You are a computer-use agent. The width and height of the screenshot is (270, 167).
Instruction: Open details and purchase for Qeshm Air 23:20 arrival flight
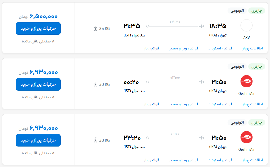[38, 140]
